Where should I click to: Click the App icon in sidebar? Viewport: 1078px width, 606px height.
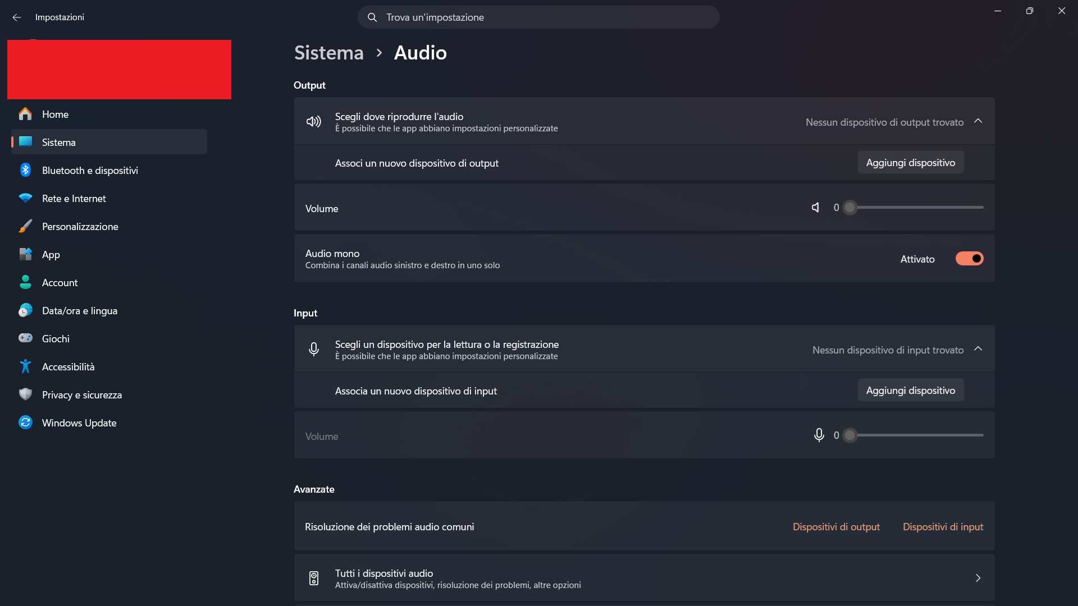[25, 254]
